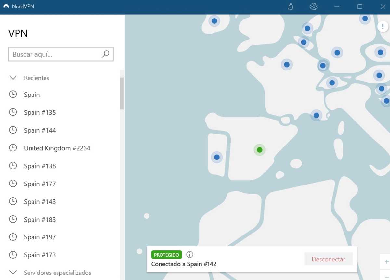The width and height of the screenshot is (390, 280).
Task: Click clock icon beside Spain #135
Action: 13,112
